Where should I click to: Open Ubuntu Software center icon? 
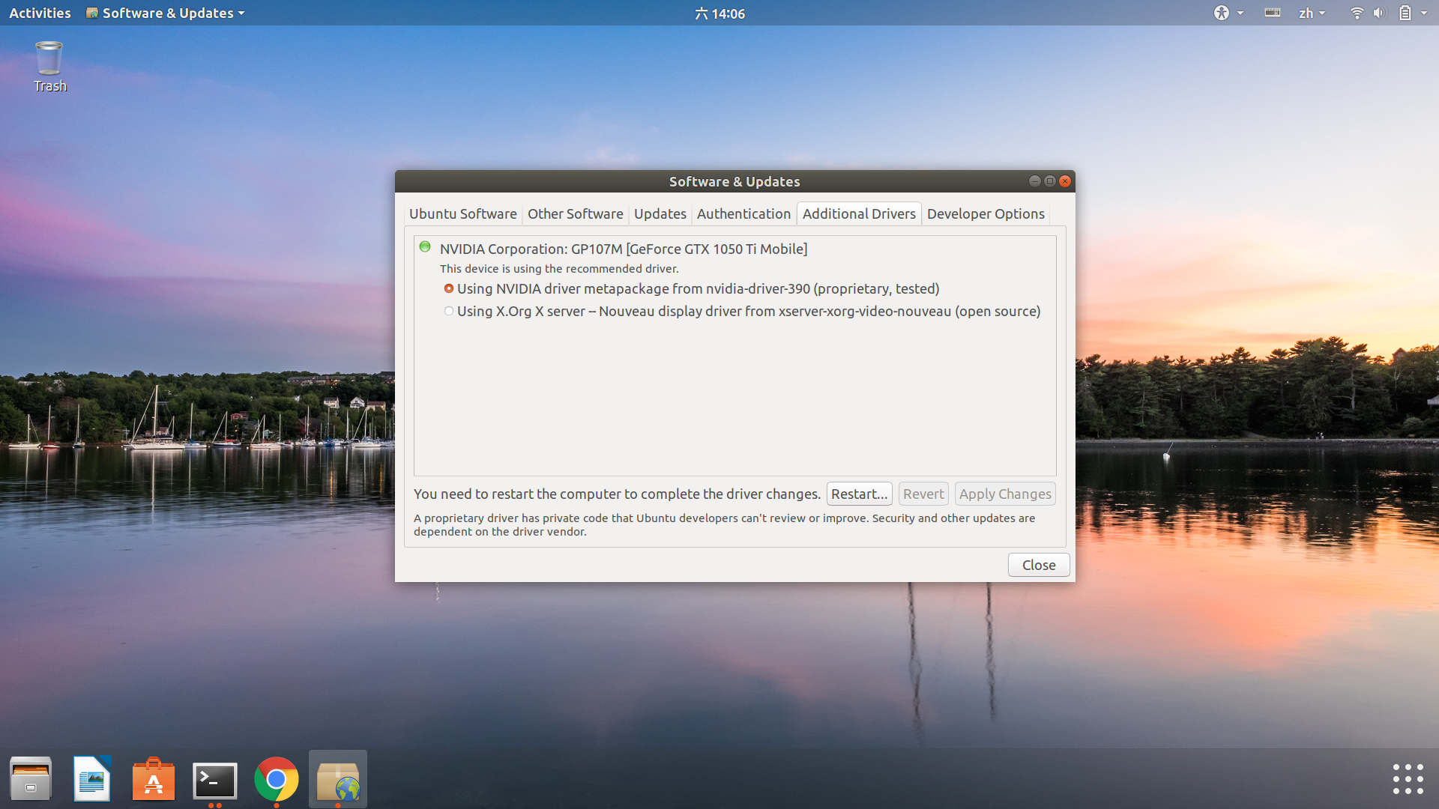click(x=154, y=779)
